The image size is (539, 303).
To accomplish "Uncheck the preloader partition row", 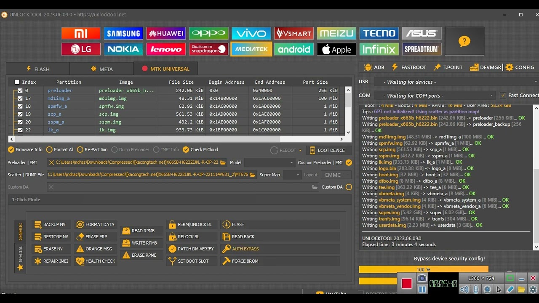I will [x=20, y=90].
